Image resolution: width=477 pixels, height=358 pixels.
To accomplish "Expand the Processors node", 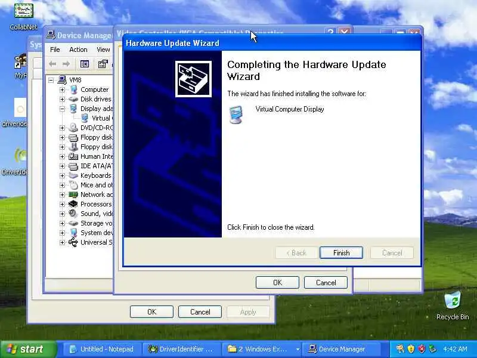I will coord(62,204).
